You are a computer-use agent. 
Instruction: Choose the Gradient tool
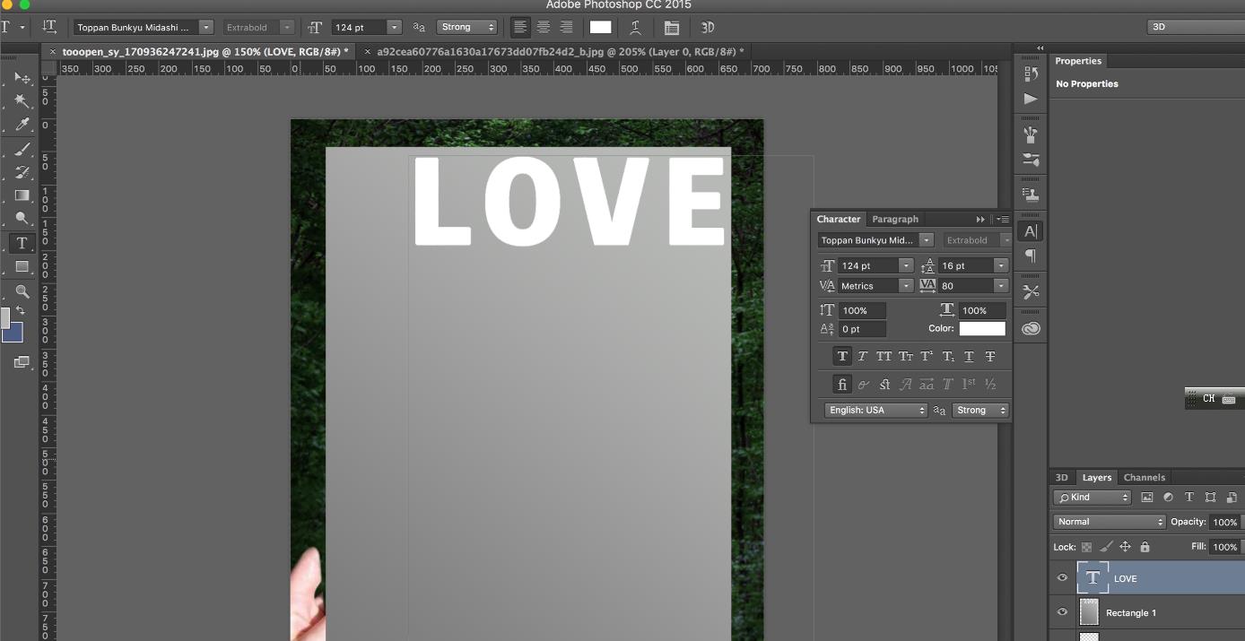coord(22,195)
